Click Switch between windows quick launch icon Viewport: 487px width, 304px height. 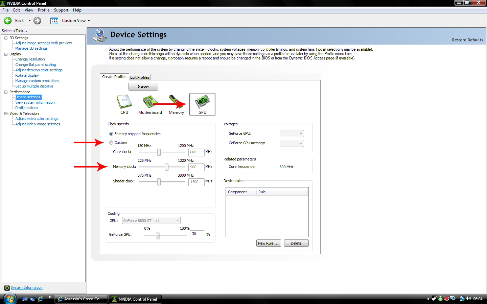coord(32,299)
